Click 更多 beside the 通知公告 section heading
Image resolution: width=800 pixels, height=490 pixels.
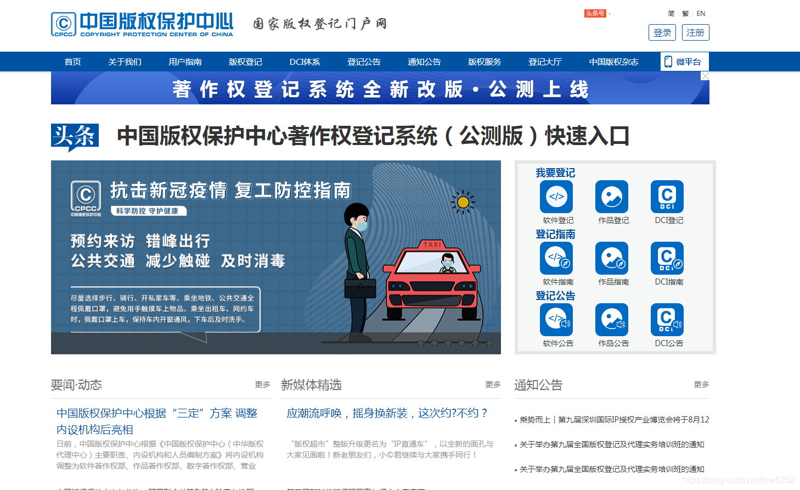(x=701, y=385)
